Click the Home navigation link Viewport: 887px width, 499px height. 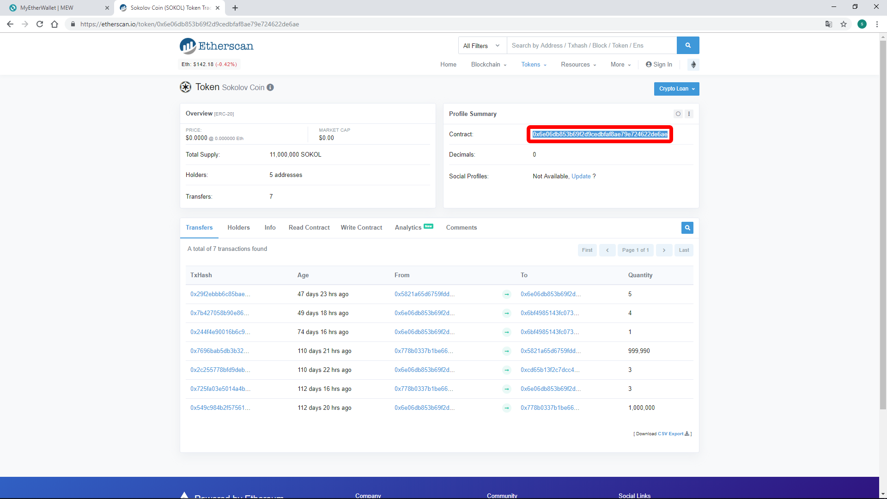point(448,65)
